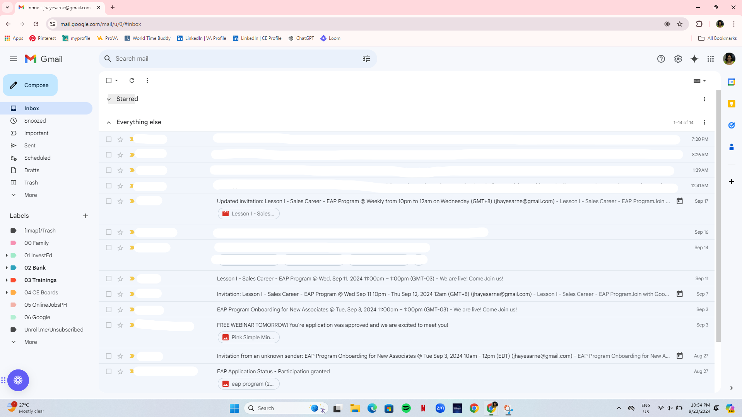Select the 7:20 PM email checkbox
The width and height of the screenshot is (742, 417).
[x=109, y=139]
